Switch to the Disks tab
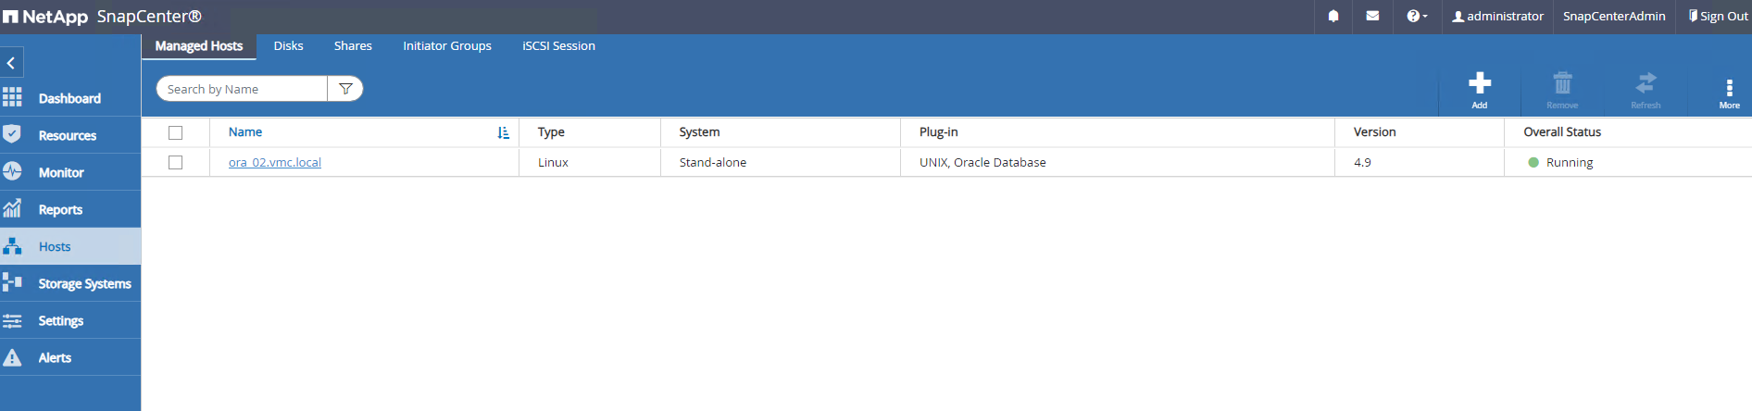Screen dimensions: 1752x411 point(289,45)
